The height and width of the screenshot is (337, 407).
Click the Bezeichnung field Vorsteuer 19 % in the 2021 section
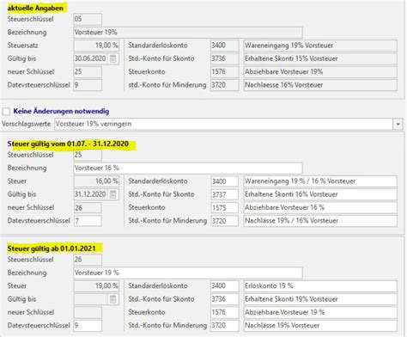pos(188,273)
